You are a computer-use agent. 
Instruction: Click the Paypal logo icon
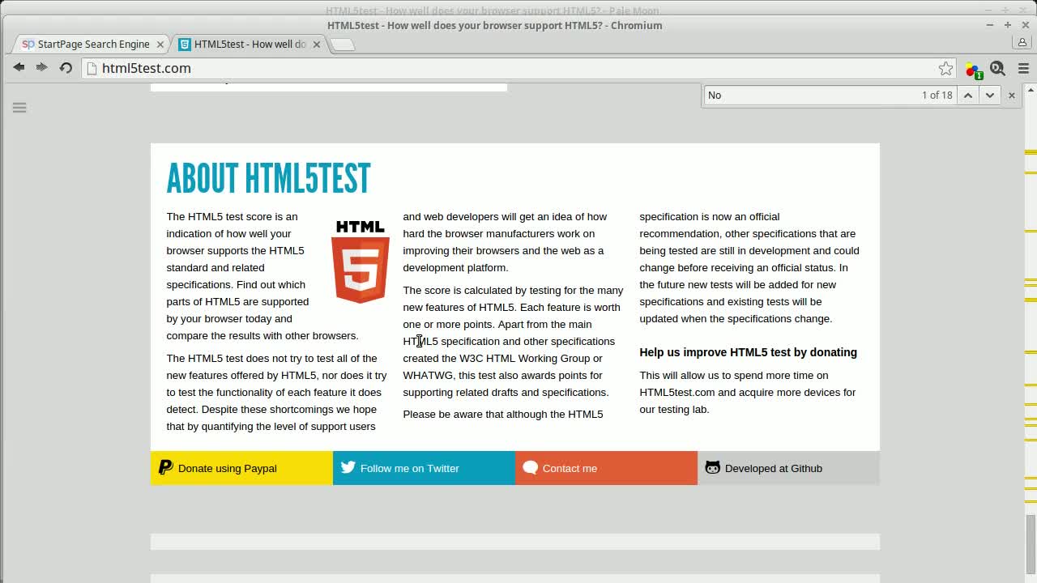tap(165, 467)
